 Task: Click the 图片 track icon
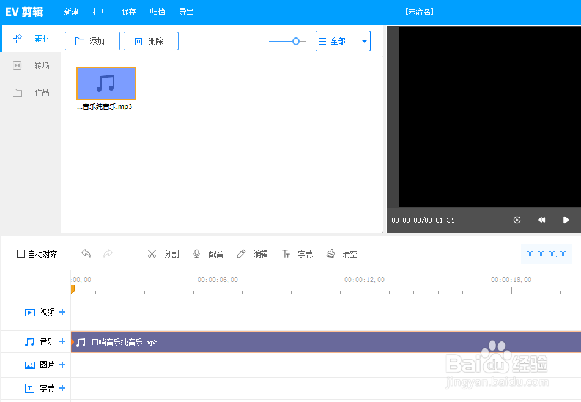click(x=29, y=365)
